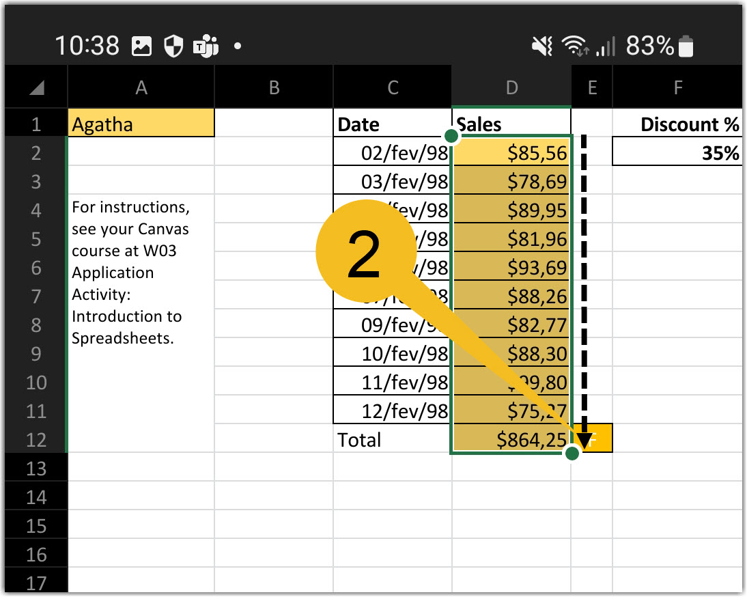Select column C header
Viewport: 747px width, 597px height.
coord(393,87)
